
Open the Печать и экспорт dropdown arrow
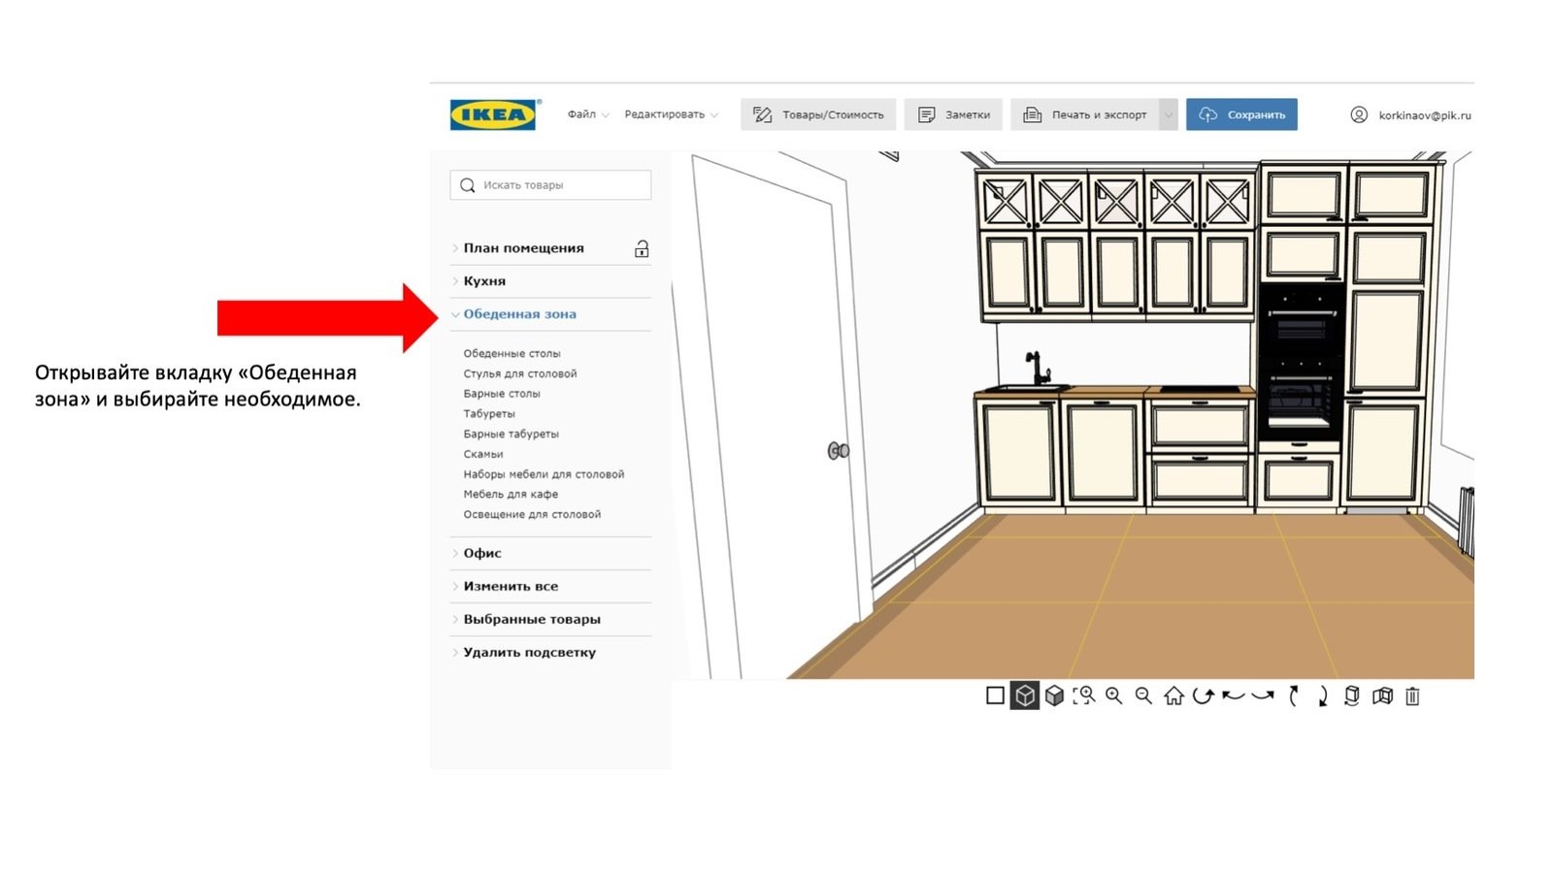tap(1169, 114)
